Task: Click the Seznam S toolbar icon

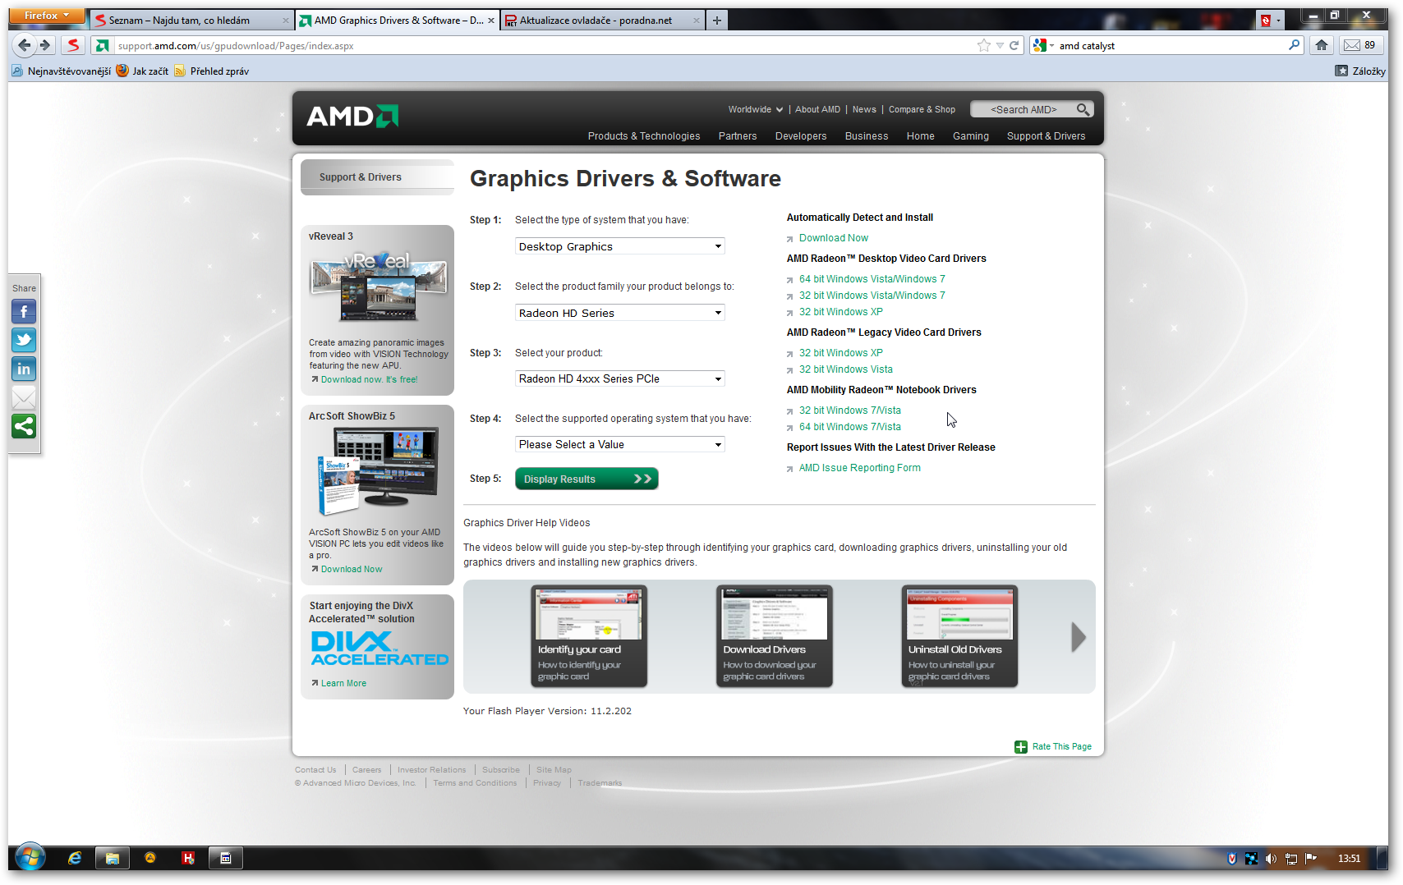Action: (73, 45)
